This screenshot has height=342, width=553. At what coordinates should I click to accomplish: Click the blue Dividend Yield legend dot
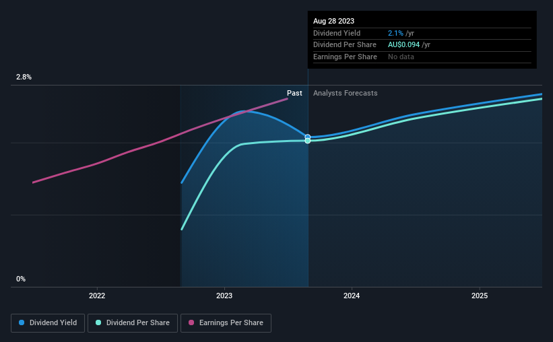click(x=22, y=322)
